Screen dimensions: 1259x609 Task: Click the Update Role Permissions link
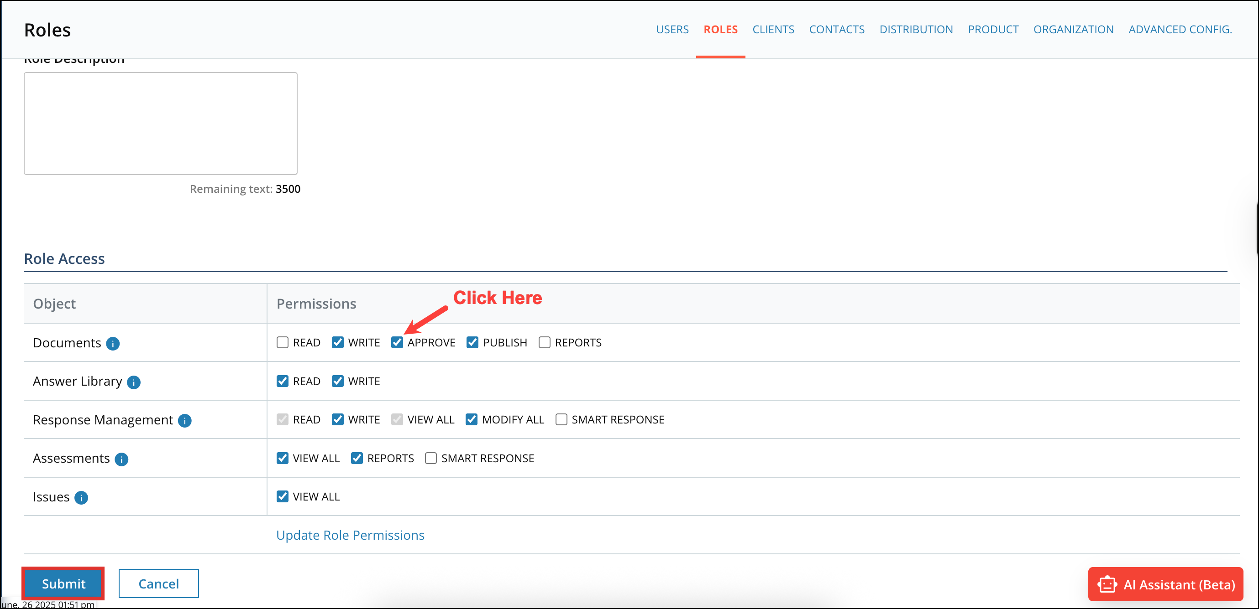pos(350,535)
